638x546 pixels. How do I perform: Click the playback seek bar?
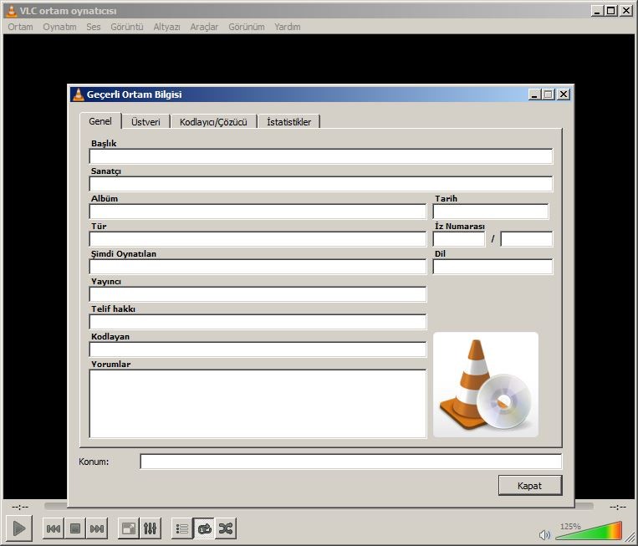coord(319,506)
